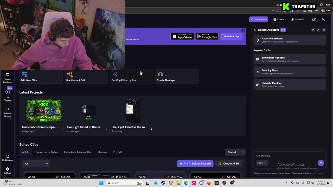Click Try AI Edit on Discord

pyautogui.click(x=195, y=164)
